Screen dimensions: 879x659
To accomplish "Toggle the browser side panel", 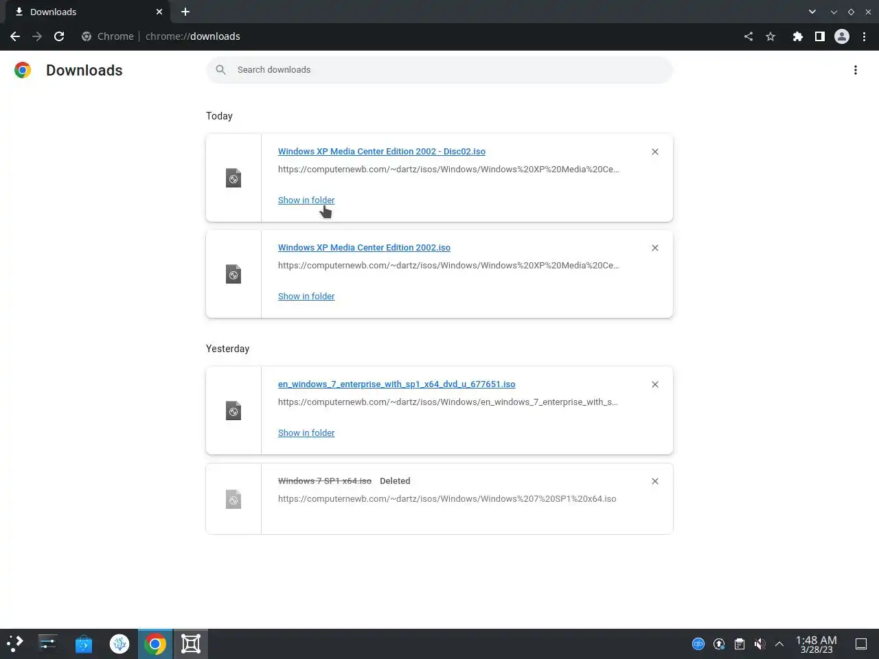I will 819,36.
